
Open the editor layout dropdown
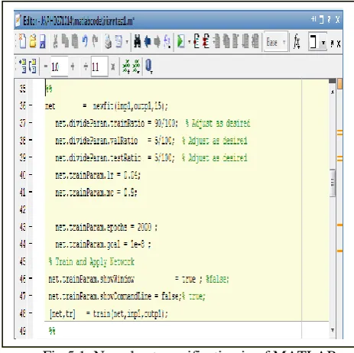(x=317, y=41)
